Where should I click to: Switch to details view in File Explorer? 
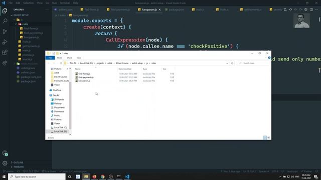point(265,138)
